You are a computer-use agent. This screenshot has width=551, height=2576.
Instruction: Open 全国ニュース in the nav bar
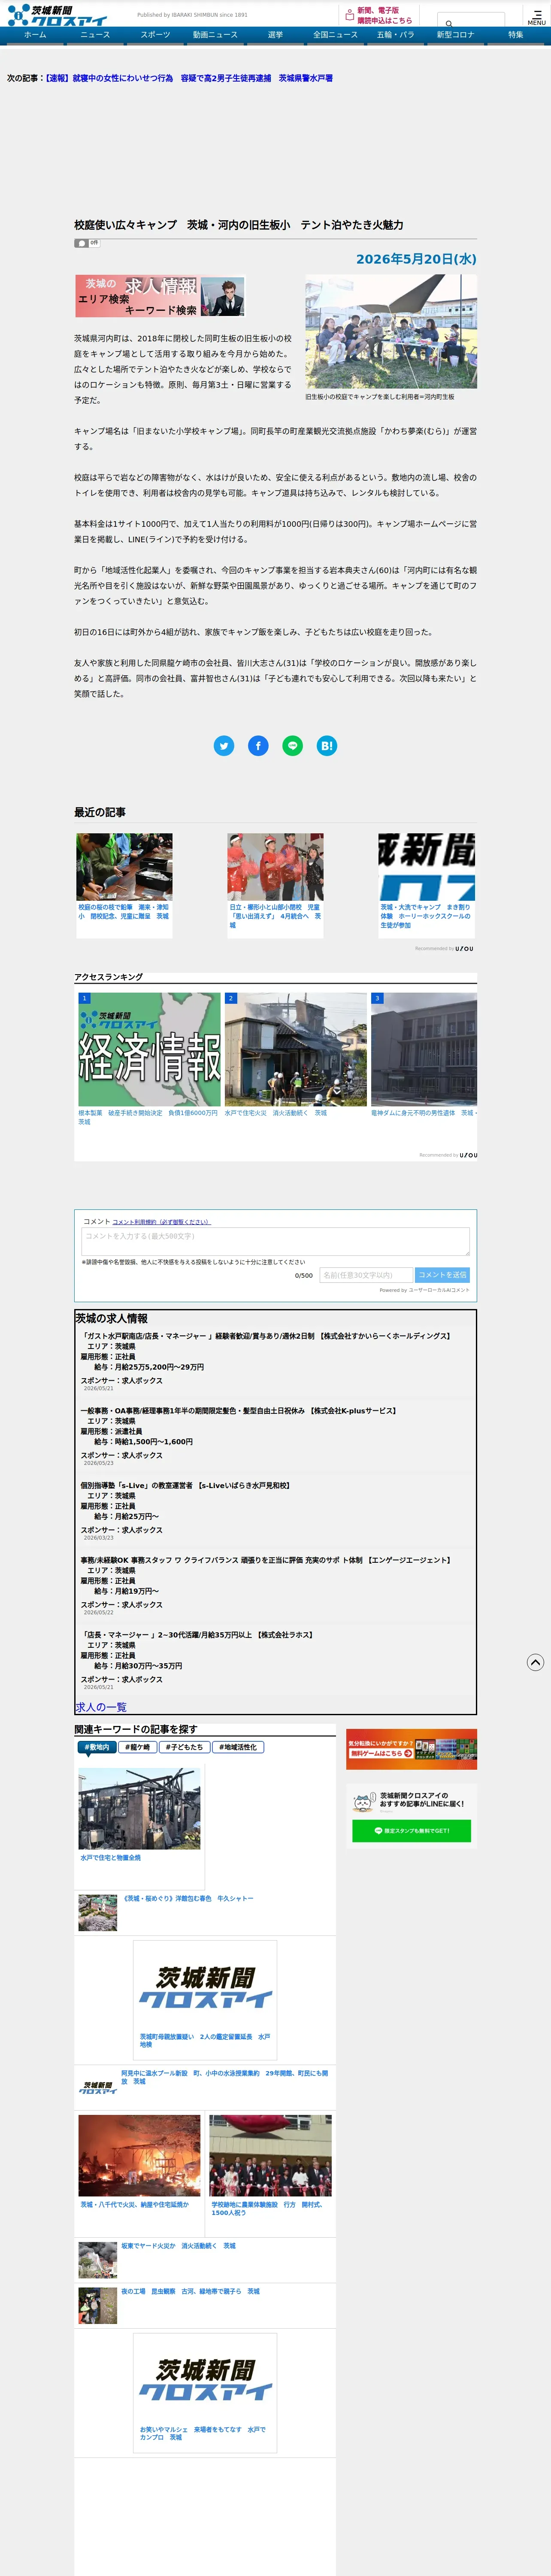tap(335, 35)
